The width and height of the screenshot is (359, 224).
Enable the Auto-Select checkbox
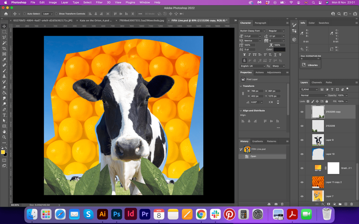point(24,14)
